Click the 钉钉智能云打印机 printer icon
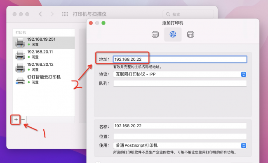The image size is (268, 163). (20, 80)
